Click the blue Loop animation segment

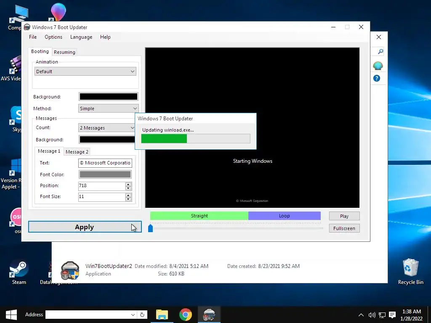(x=284, y=216)
